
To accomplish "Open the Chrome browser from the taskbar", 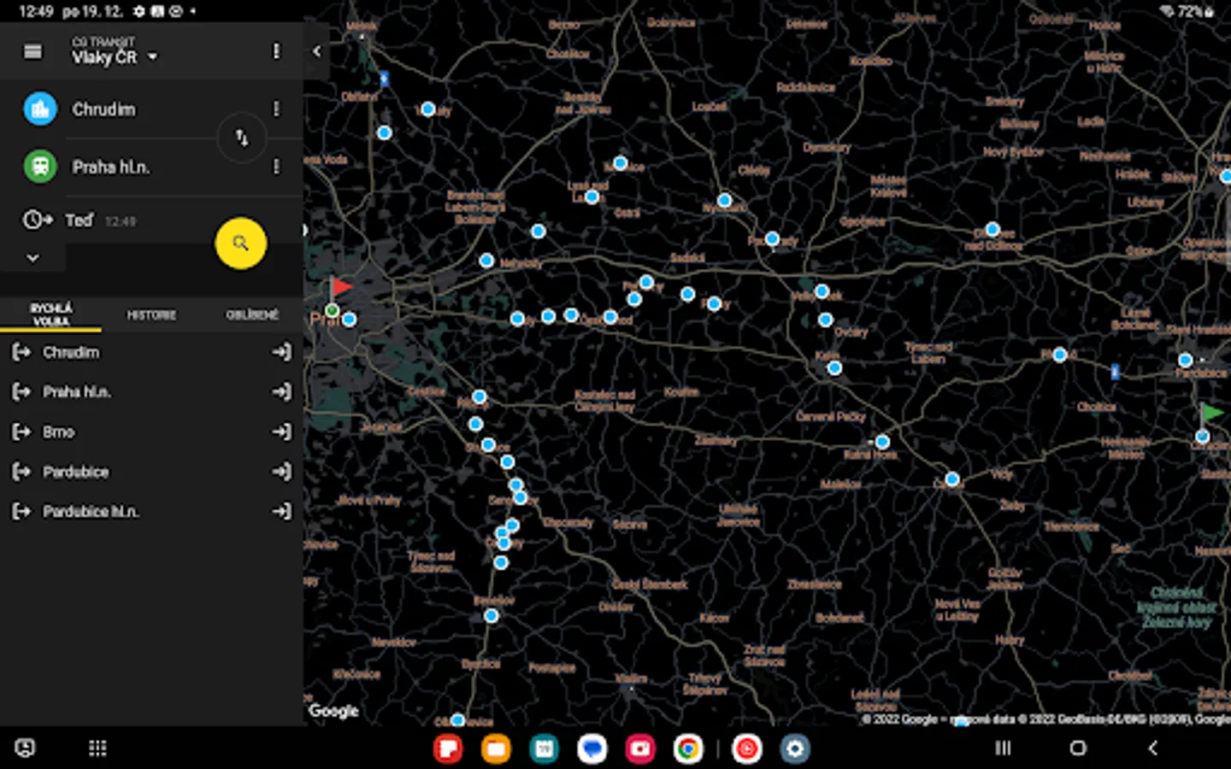I will click(687, 748).
